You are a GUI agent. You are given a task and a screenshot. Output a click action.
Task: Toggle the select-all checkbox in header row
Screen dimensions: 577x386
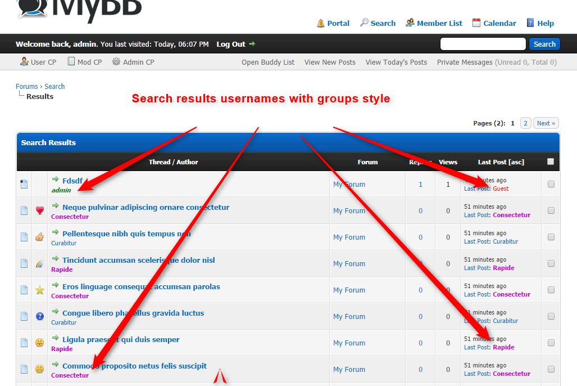(x=551, y=161)
